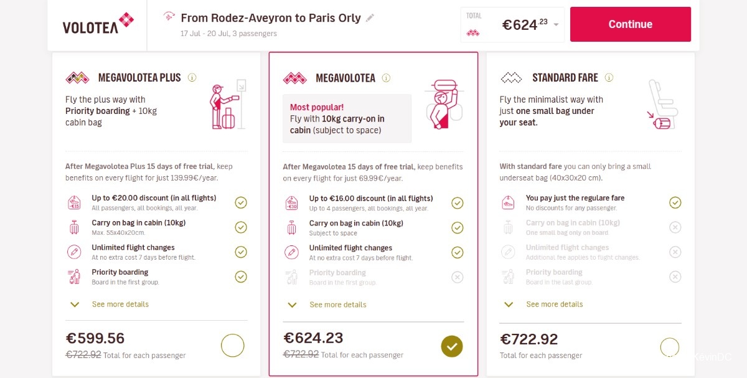This screenshot has height=378, width=747.
Task: Select the Standard Fare €722.92 radio
Action: [670, 347]
